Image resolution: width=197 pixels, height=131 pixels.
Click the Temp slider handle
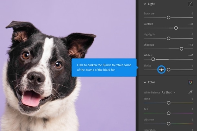168,103
